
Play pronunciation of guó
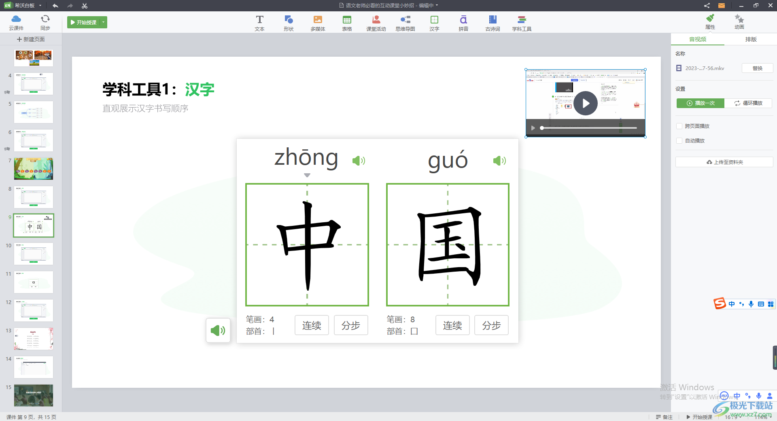499,161
